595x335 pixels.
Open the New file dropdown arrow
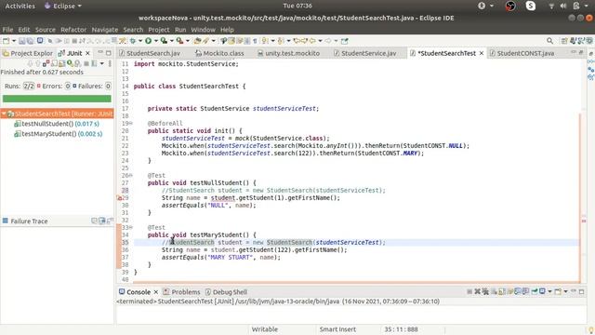pyautogui.click(x=14, y=41)
